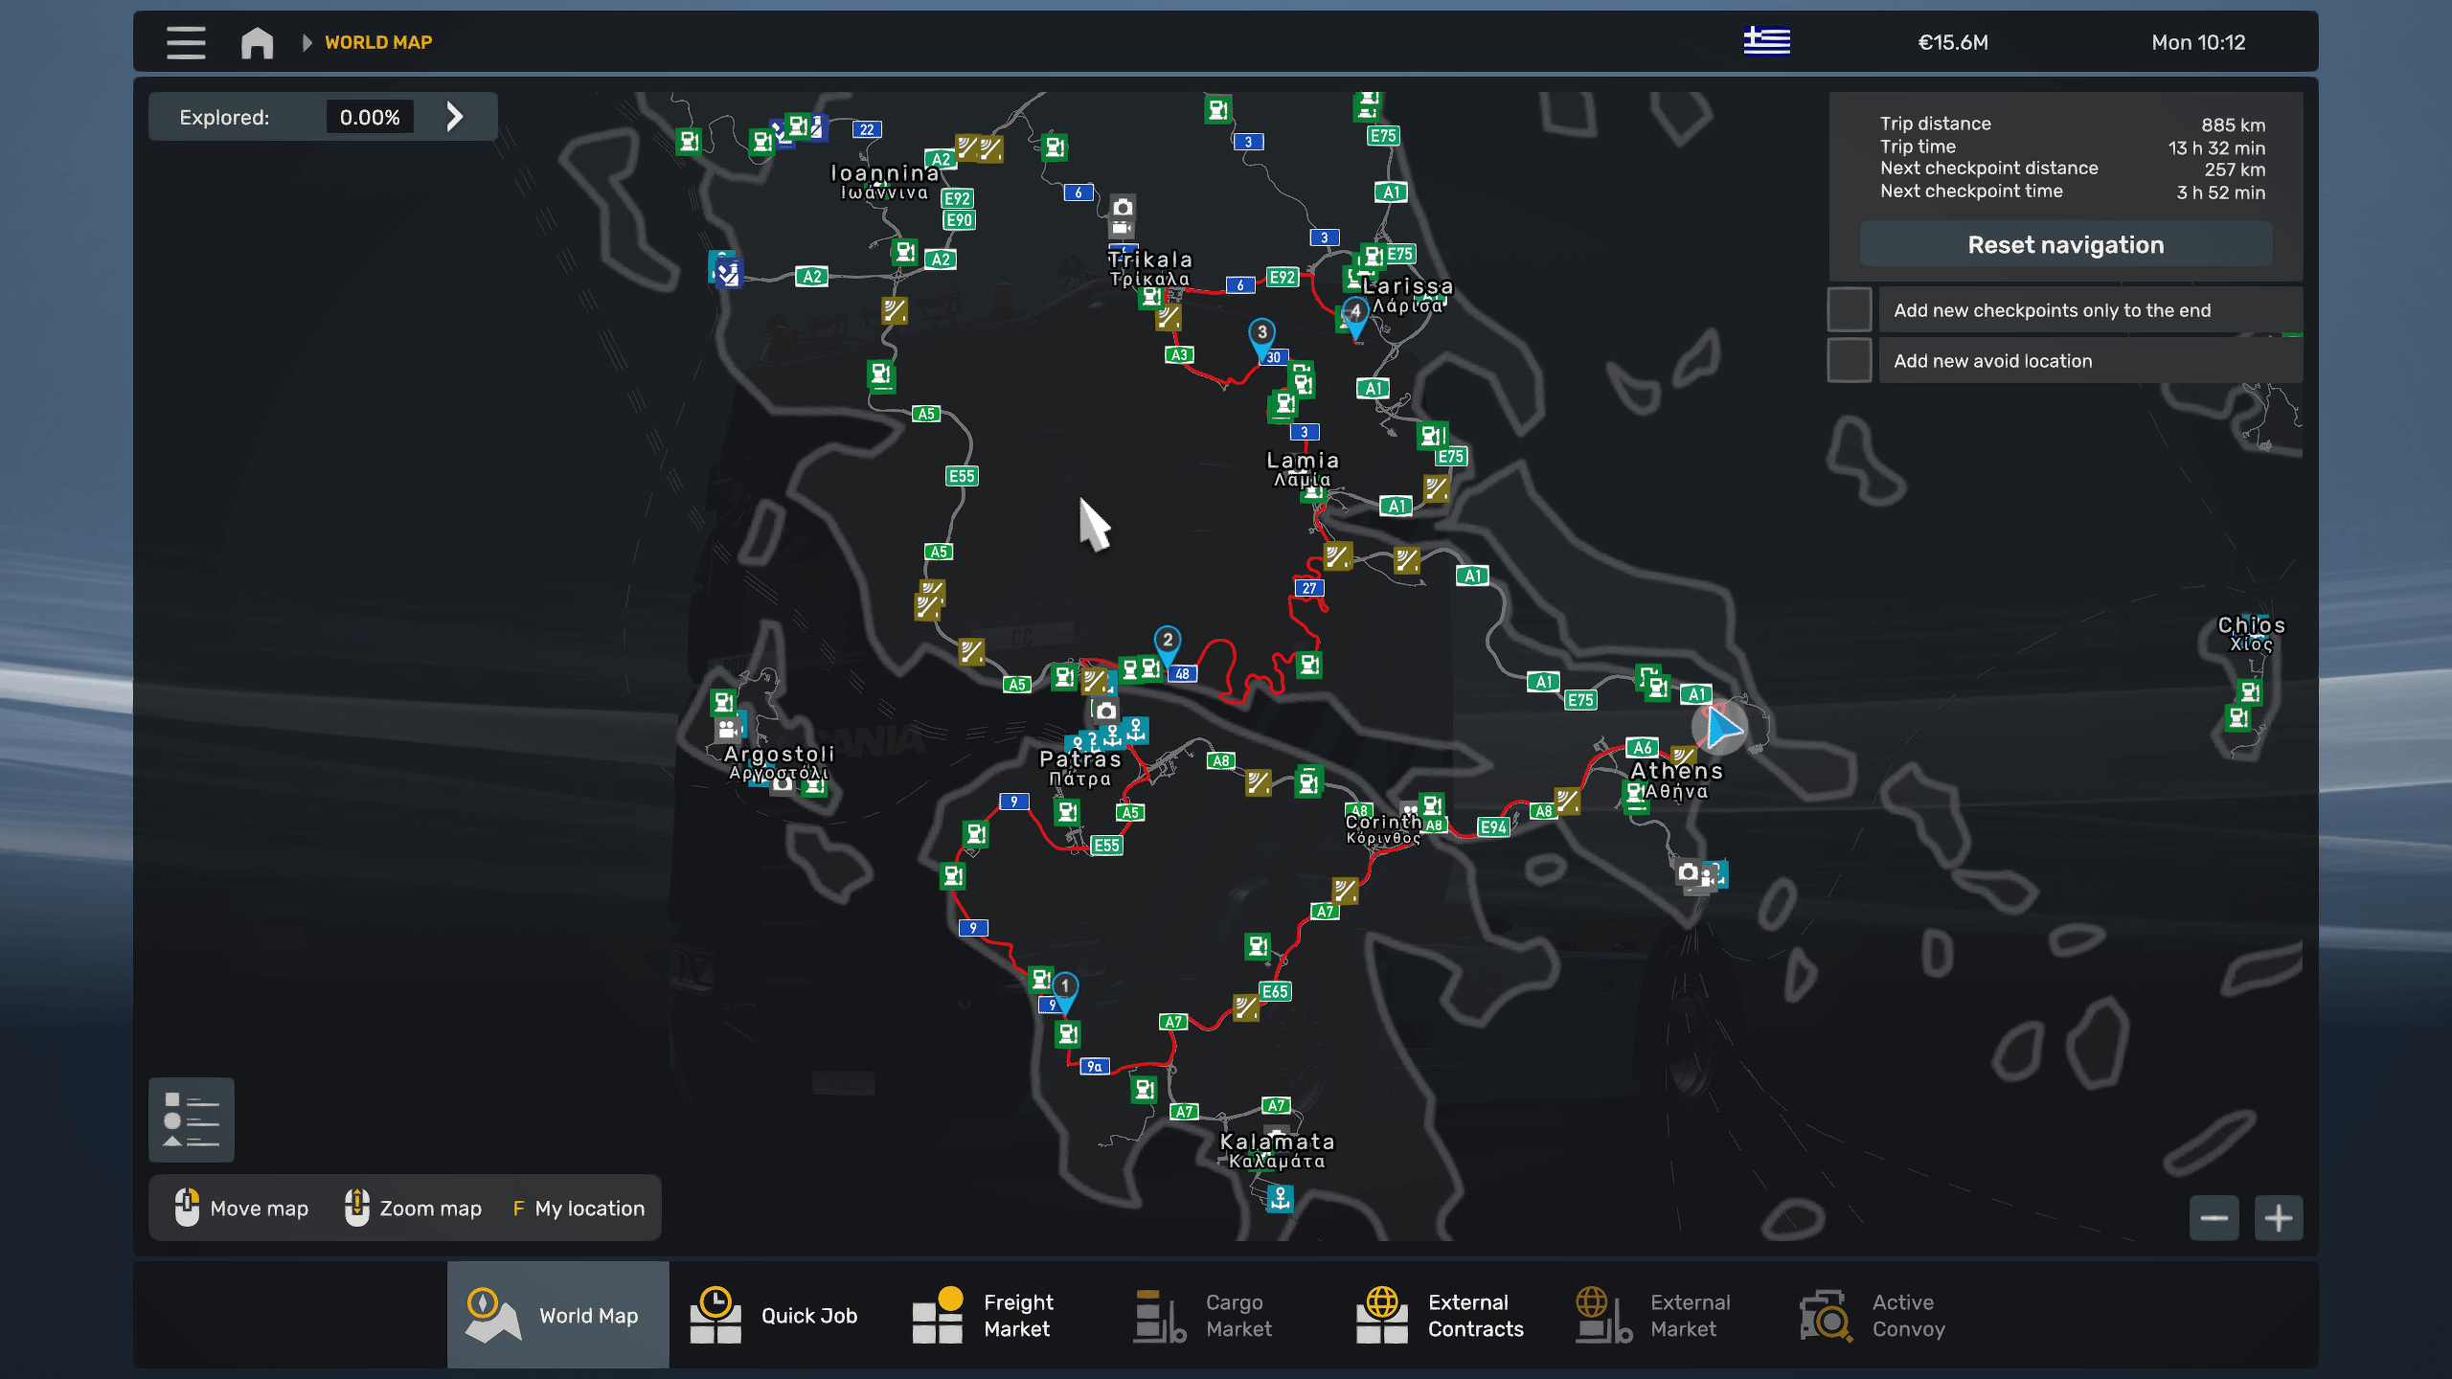The height and width of the screenshot is (1379, 2452).
Task: Switch to the Freight Market tab
Action: 982,1315
